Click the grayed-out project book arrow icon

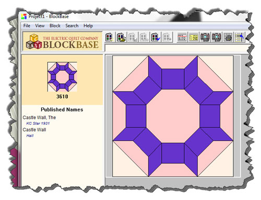(x=167, y=37)
